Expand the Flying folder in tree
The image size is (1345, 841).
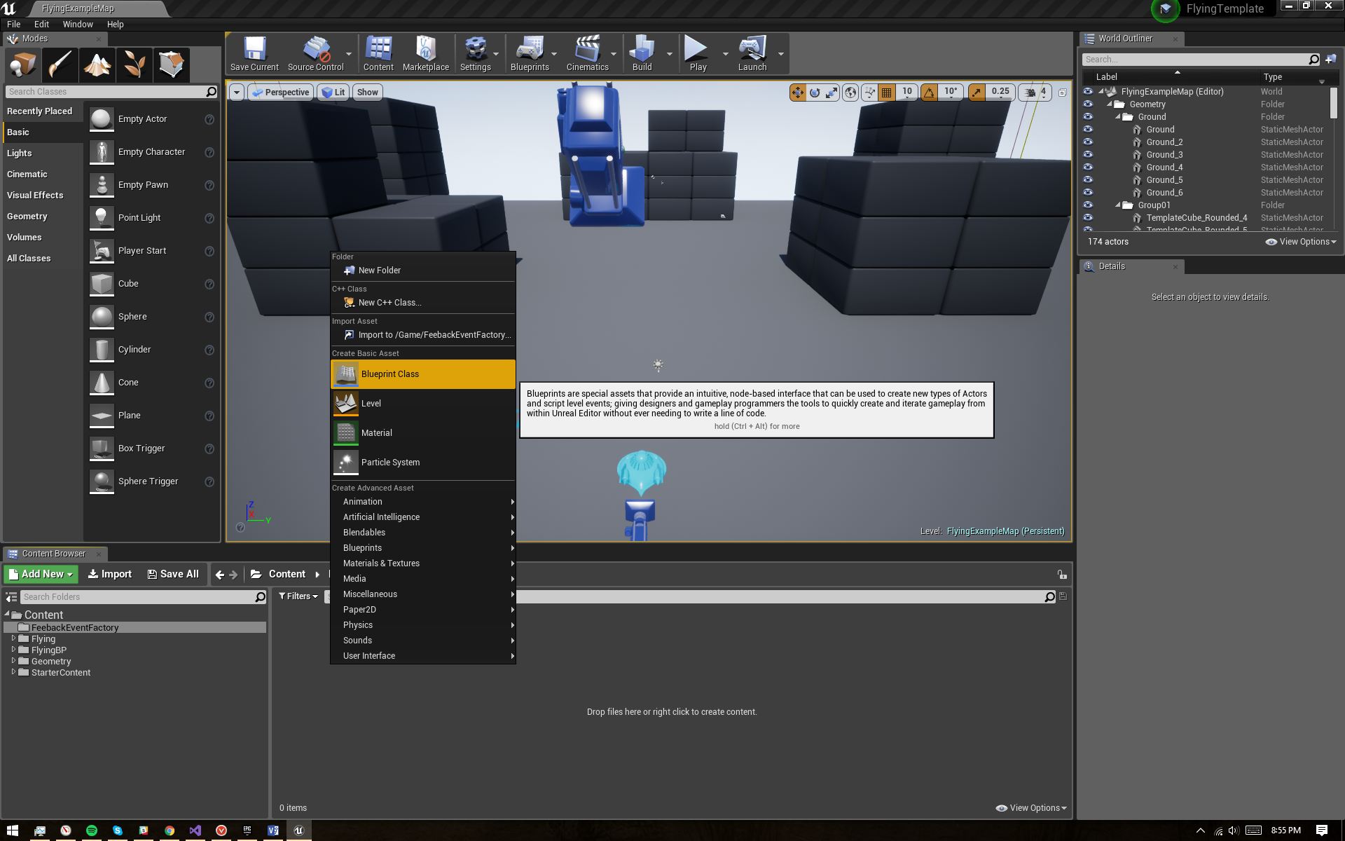[13, 638]
